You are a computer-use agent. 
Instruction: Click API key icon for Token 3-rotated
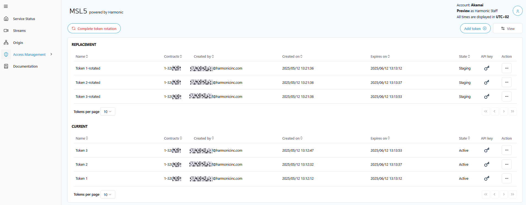(x=487, y=96)
